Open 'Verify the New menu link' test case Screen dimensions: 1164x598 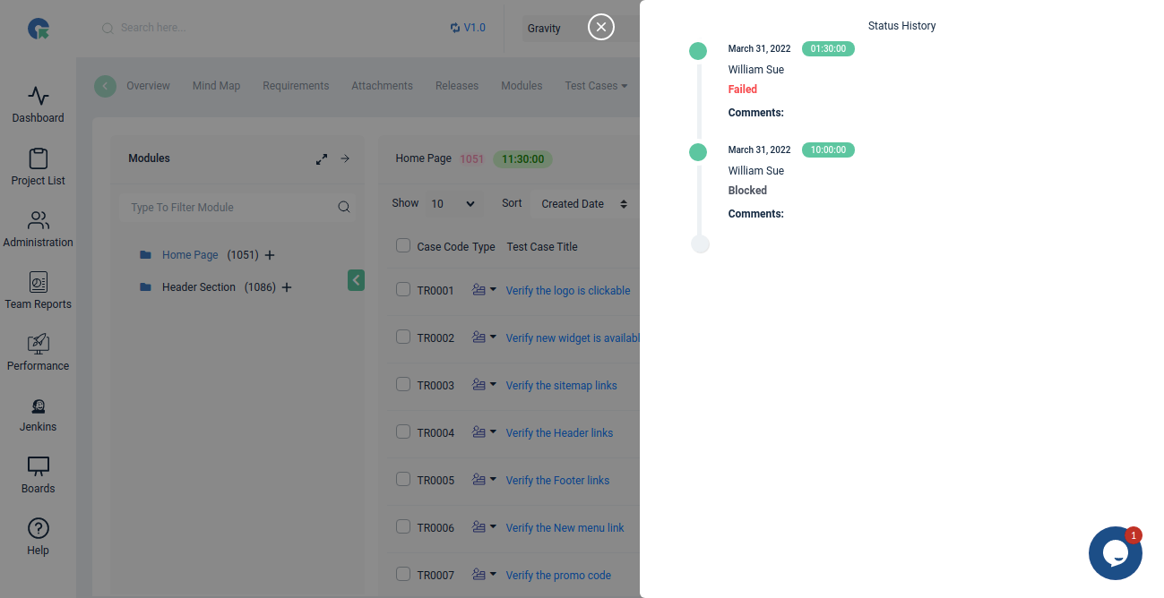pos(565,528)
